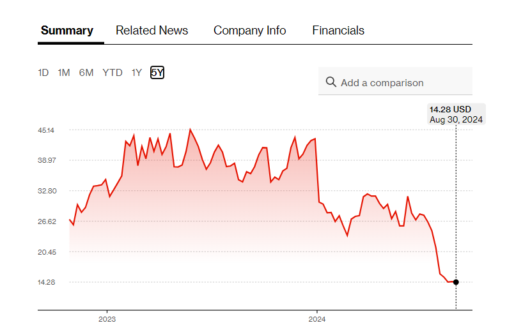Choose the 6M time range
This screenshot has height=330, width=507.
coord(86,73)
